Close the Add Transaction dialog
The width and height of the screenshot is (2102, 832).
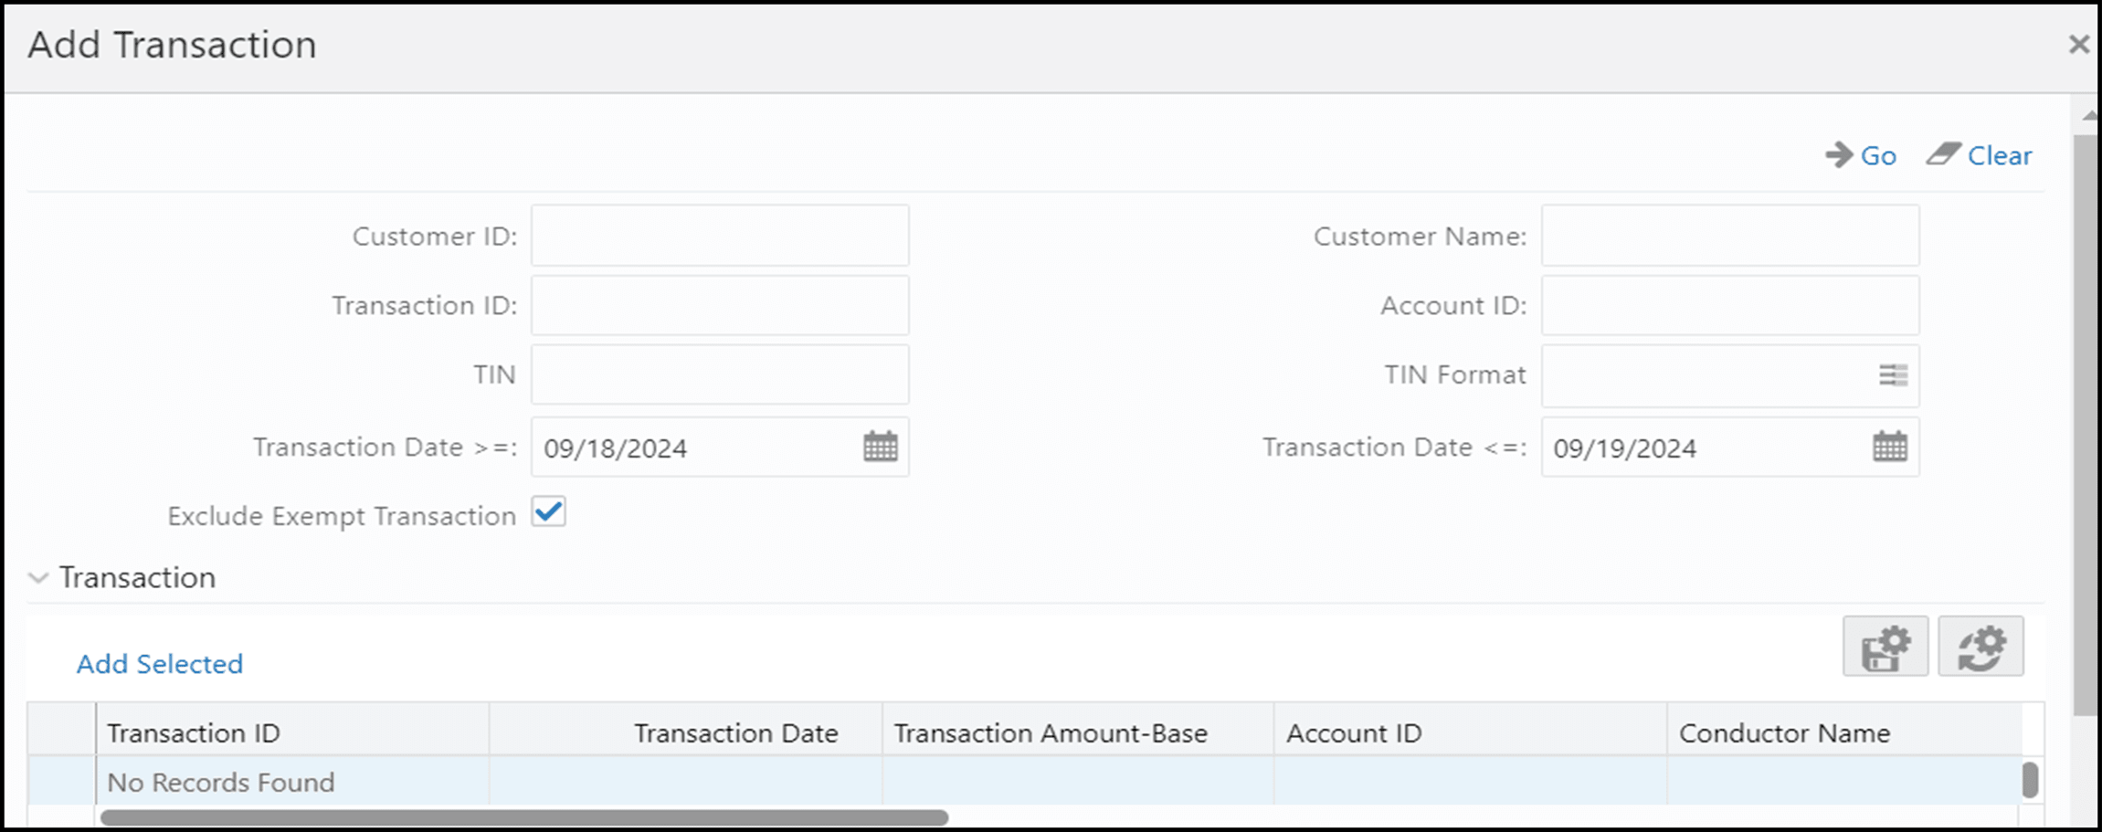tap(2079, 43)
